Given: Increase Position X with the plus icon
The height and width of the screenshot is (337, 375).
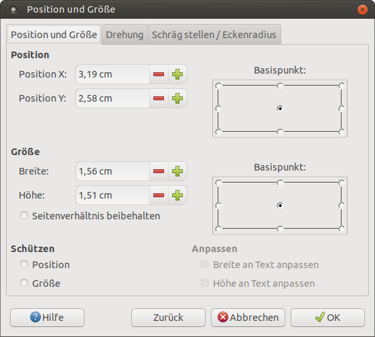Looking at the screenshot, I should [177, 74].
